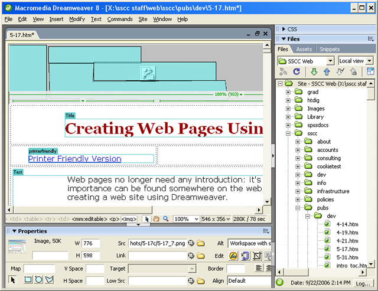Collapse the sscc folder
Image resolution: width=378 pixels, height=291 pixels.
tap(288, 133)
